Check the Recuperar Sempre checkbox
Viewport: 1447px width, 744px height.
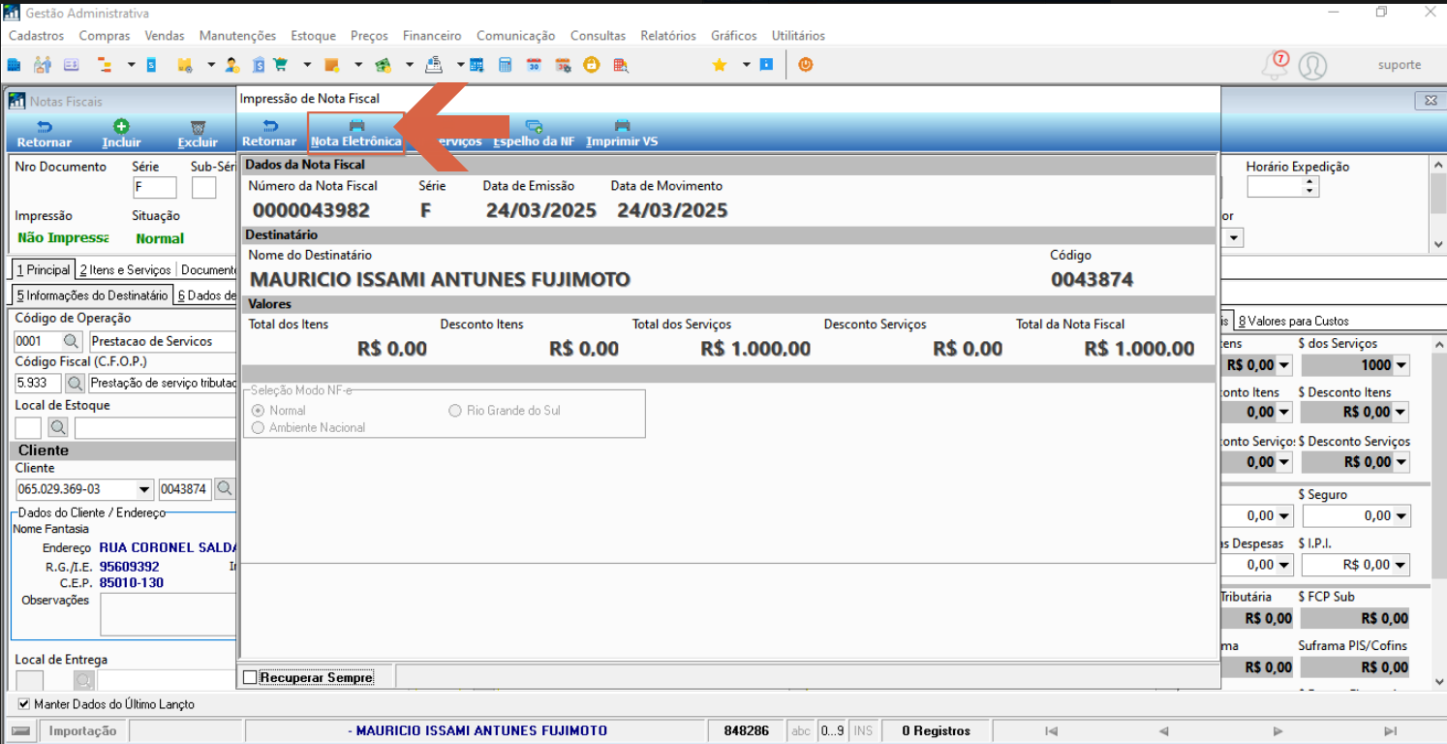(250, 677)
